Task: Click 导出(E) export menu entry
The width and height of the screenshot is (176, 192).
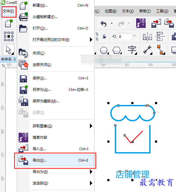Action: coord(56,160)
